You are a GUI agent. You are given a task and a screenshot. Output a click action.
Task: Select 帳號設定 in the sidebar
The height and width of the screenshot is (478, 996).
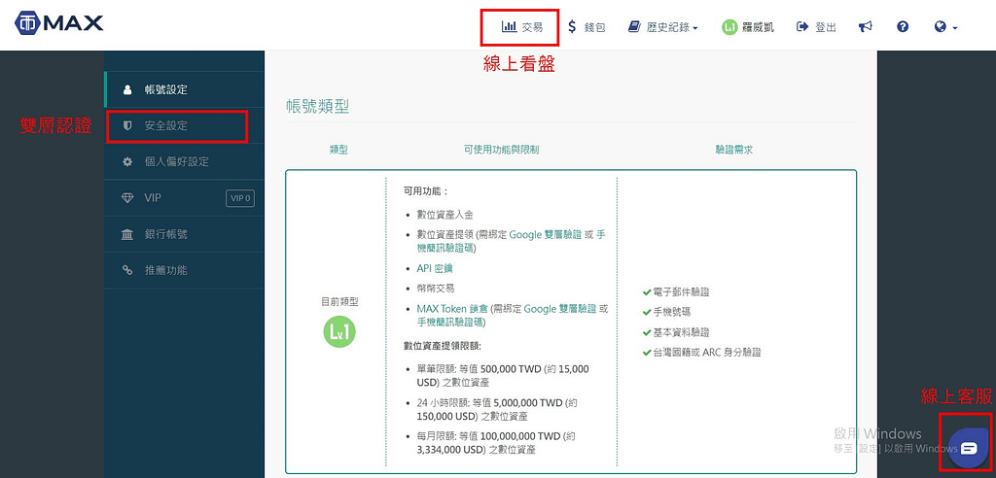[x=184, y=89]
